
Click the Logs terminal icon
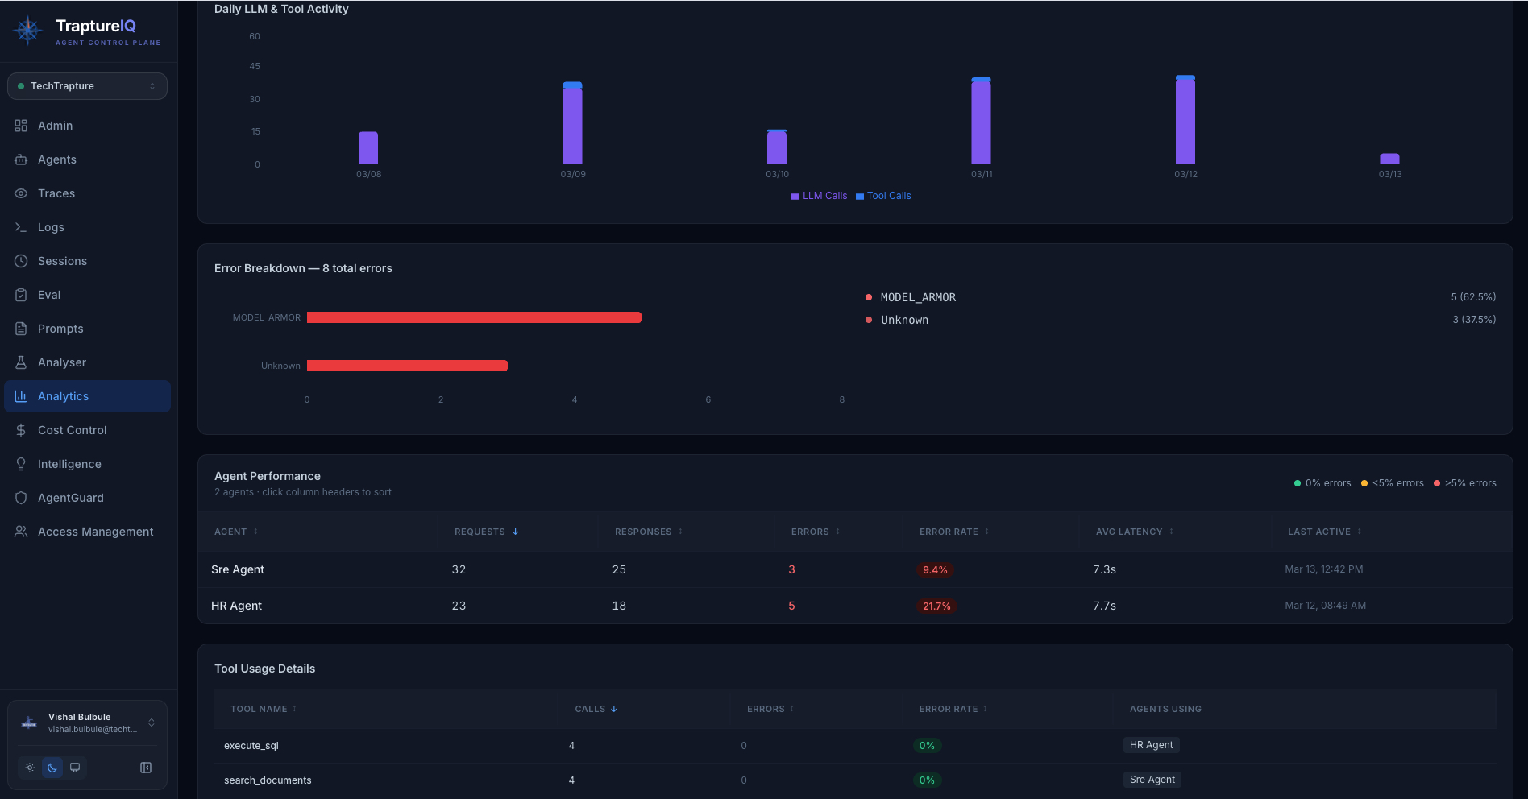[21, 227]
